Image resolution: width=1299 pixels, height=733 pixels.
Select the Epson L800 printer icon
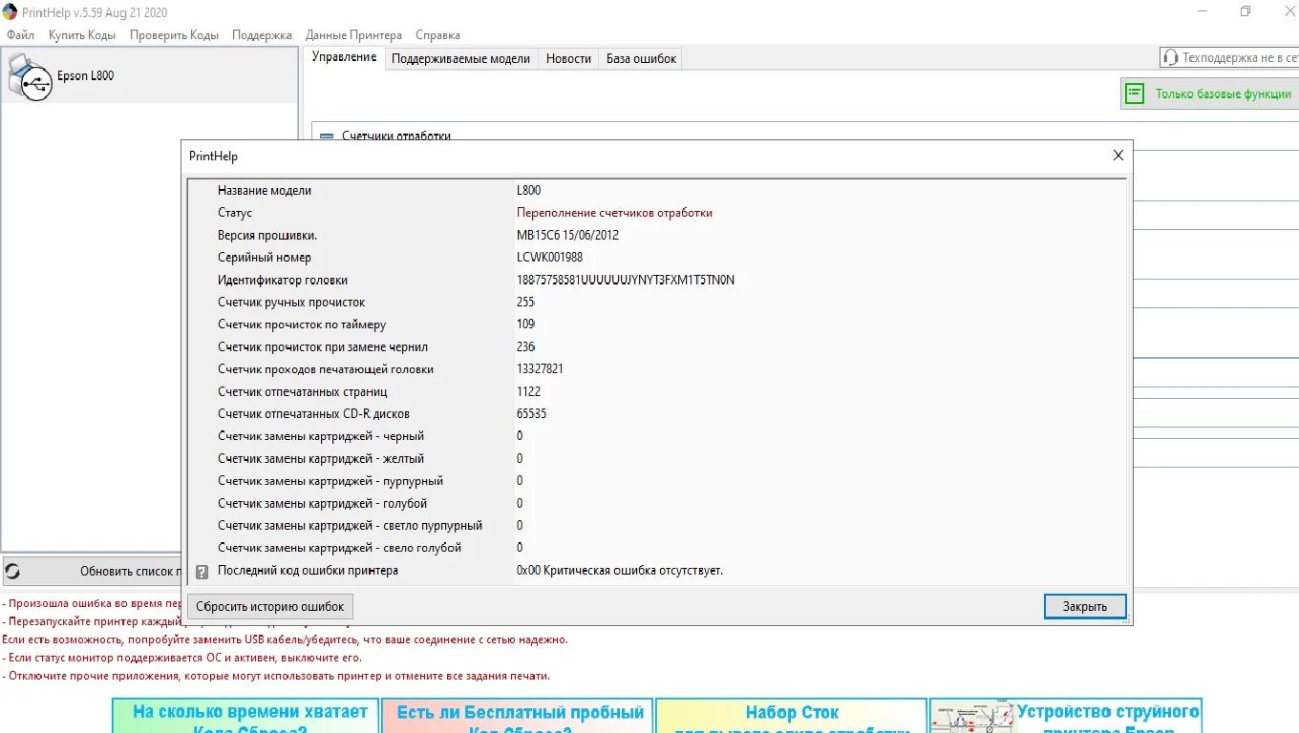pos(29,76)
